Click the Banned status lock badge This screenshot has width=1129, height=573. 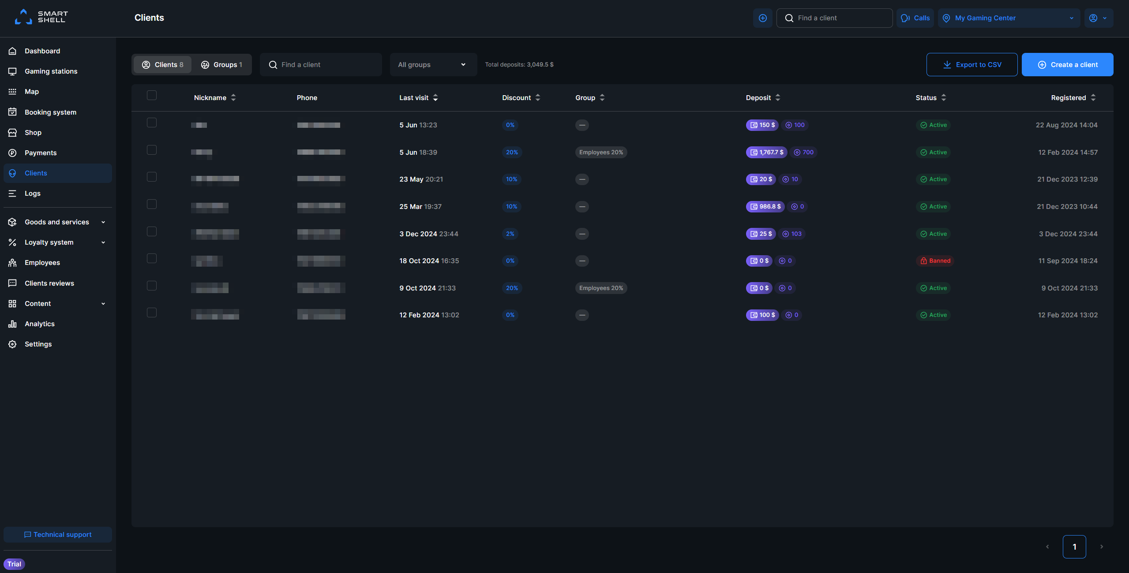tap(935, 261)
